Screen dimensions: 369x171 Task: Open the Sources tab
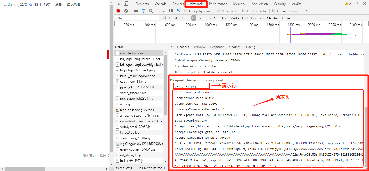(178, 4)
